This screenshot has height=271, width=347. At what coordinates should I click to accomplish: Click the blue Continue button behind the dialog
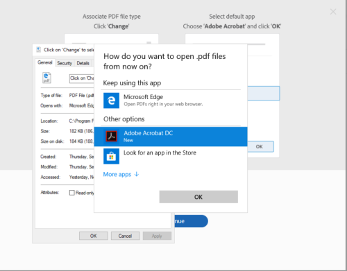point(191,221)
